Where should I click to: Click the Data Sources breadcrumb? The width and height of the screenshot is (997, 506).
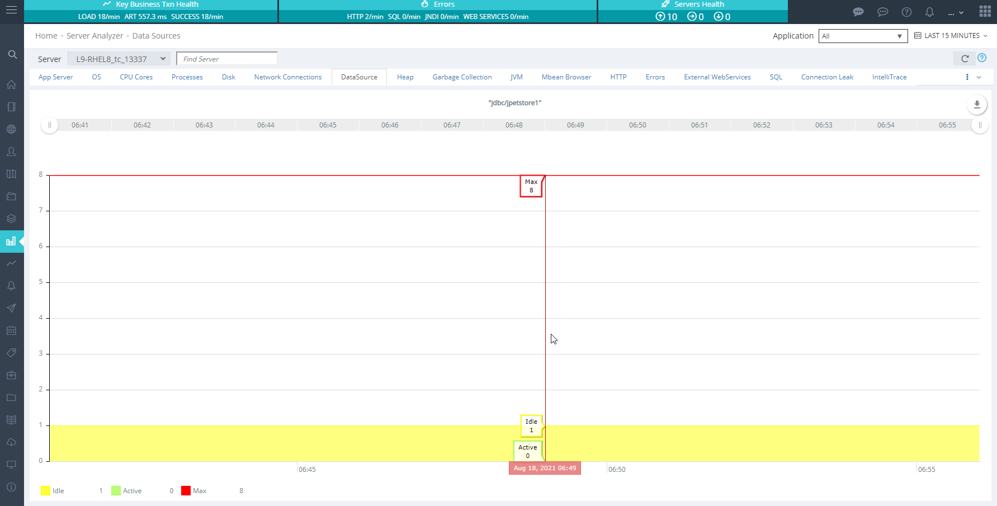pyautogui.click(x=156, y=36)
